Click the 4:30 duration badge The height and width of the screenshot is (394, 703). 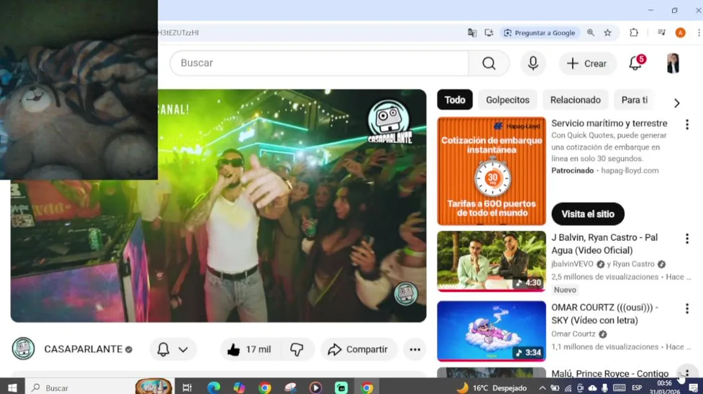528,283
